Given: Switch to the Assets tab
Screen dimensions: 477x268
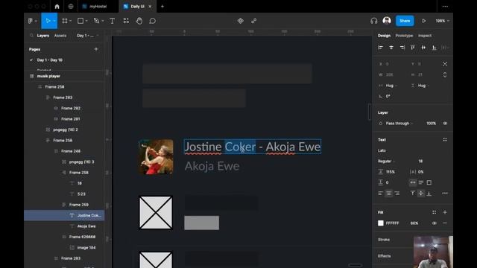Looking at the screenshot, I should (x=60, y=36).
